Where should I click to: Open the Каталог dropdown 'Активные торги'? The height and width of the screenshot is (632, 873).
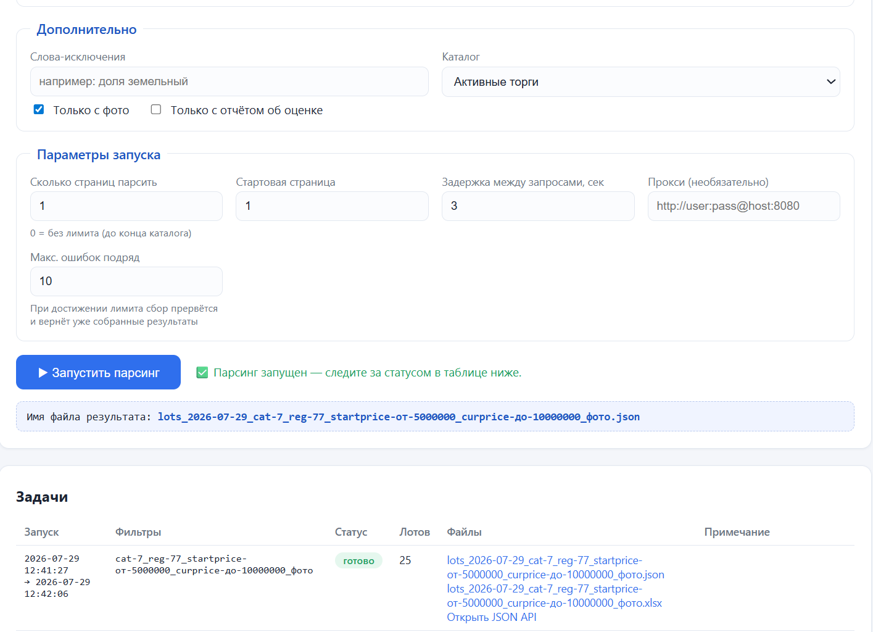coord(641,81)
